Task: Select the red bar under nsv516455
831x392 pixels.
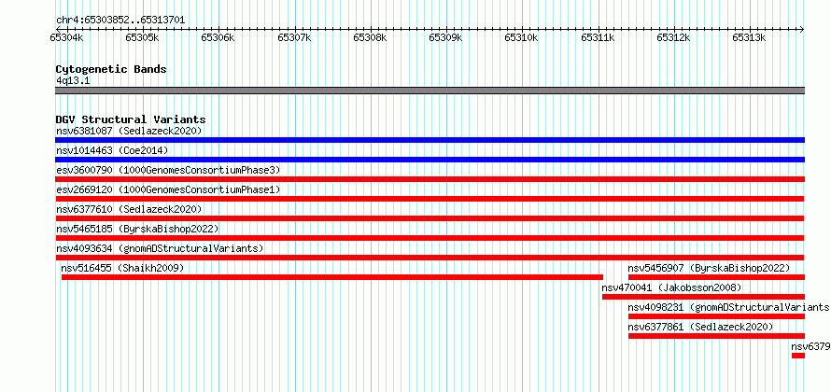Action: [332, 277]
